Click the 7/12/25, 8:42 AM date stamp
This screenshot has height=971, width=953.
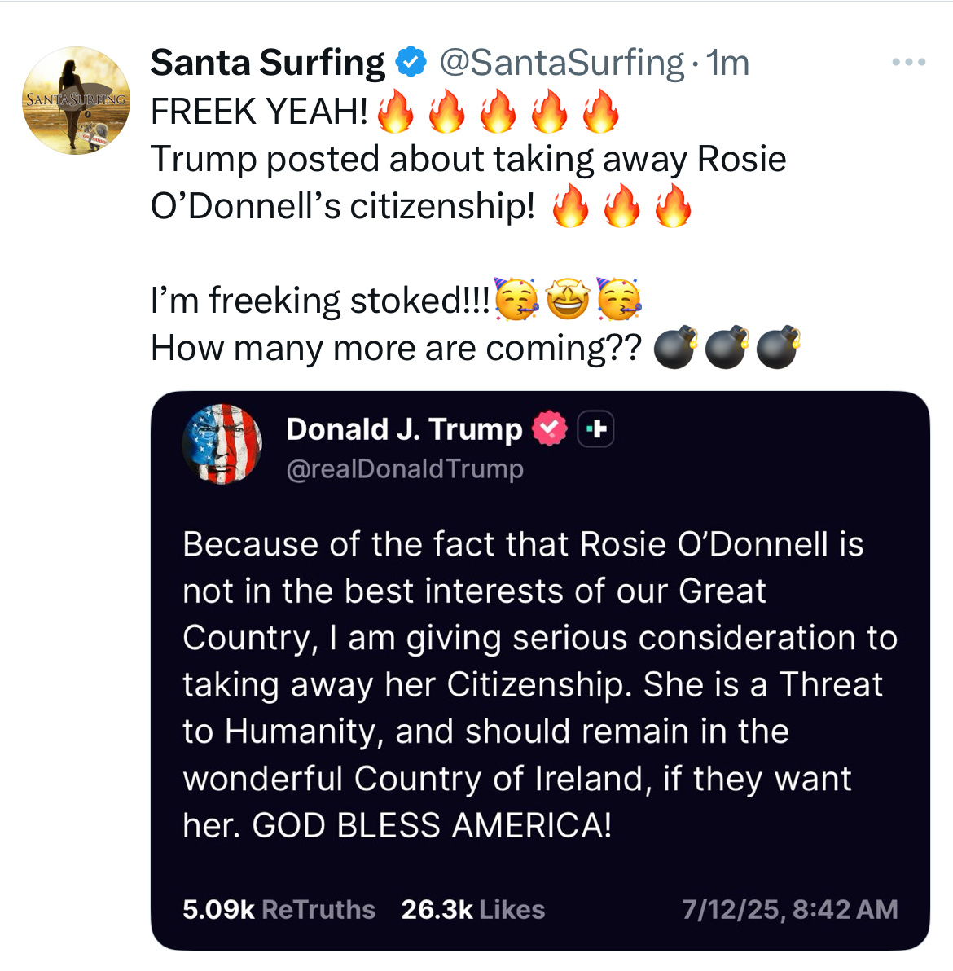tap(790, 910)
